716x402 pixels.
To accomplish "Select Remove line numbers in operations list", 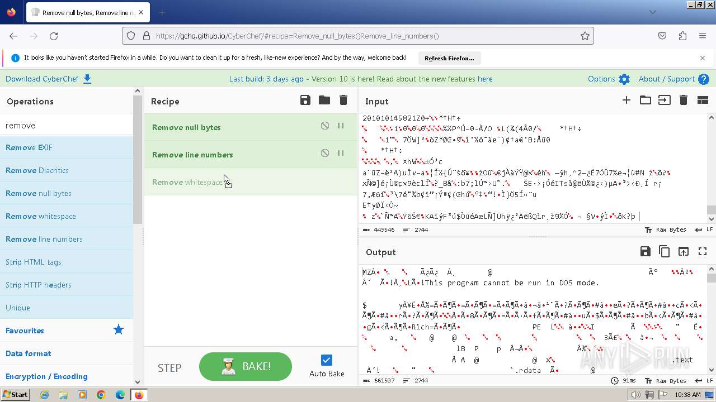I will pyautogui.click(x=67, y=239).
